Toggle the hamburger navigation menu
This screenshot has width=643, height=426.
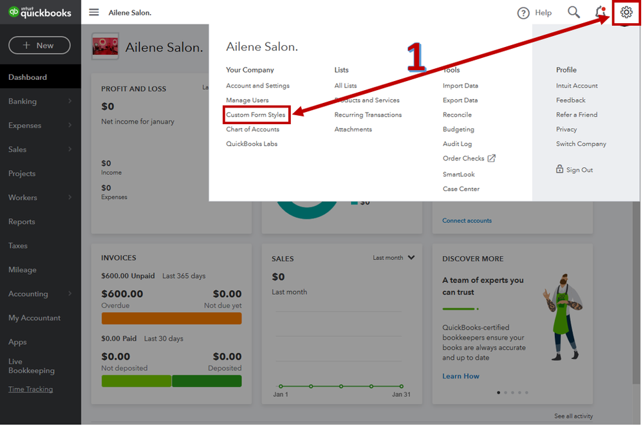95,12
